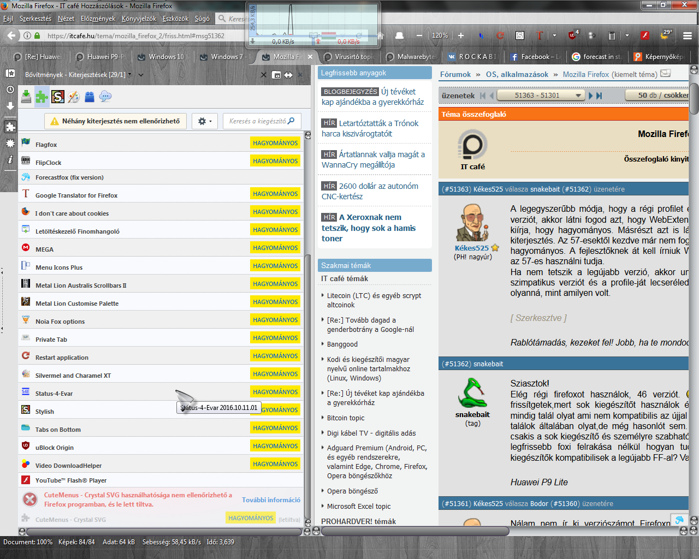Click the zoom in plus button
The height and width of the screenshot is (559, 699).
tap(460, 35)
